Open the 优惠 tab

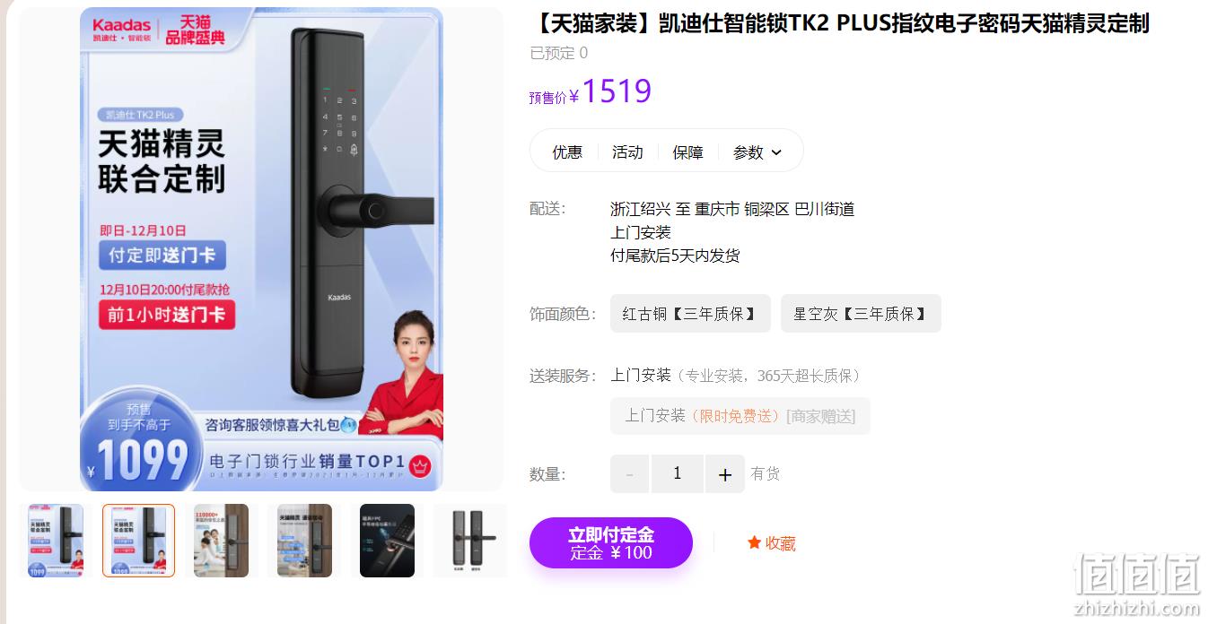[x=567, y=152]
